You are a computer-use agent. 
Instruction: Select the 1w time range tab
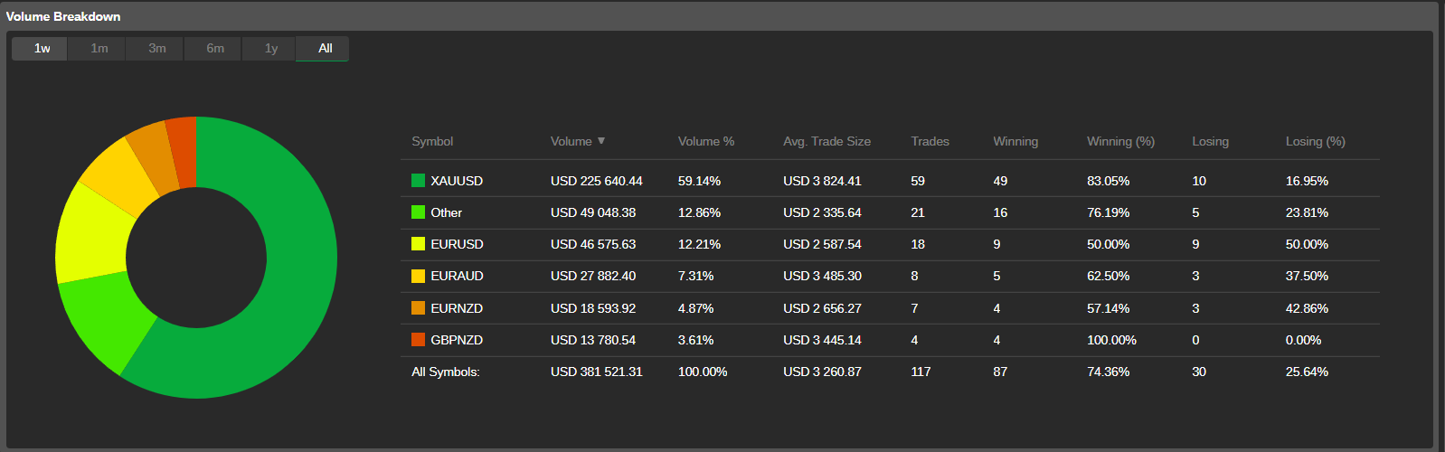pyautogui.click(x=40, y=49)
